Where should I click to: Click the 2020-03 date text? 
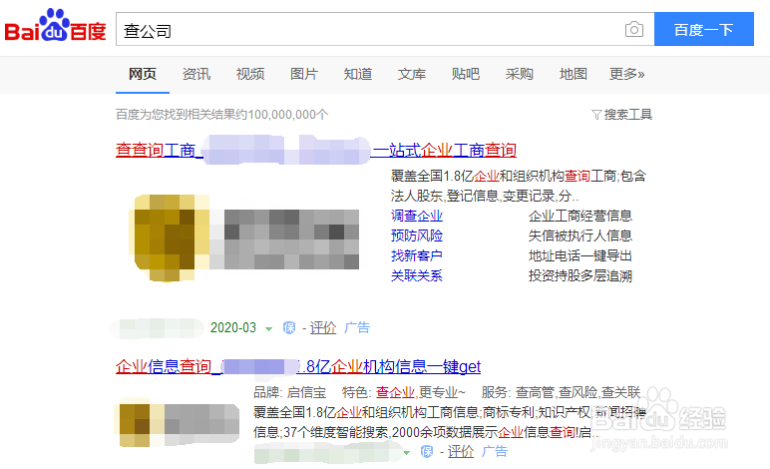coord(233,327)
